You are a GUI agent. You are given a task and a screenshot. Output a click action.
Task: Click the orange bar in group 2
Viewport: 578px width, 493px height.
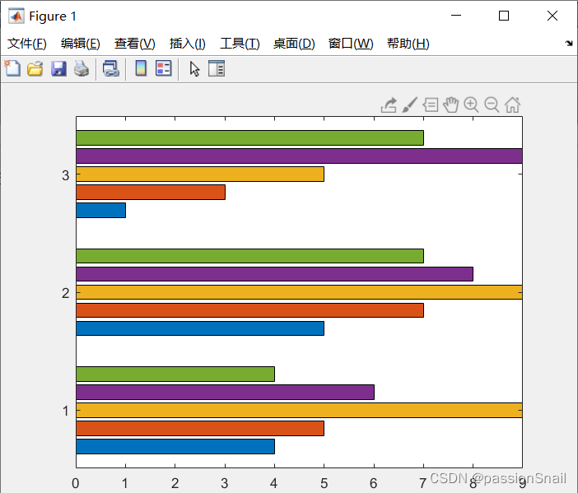tap(250, 310)
